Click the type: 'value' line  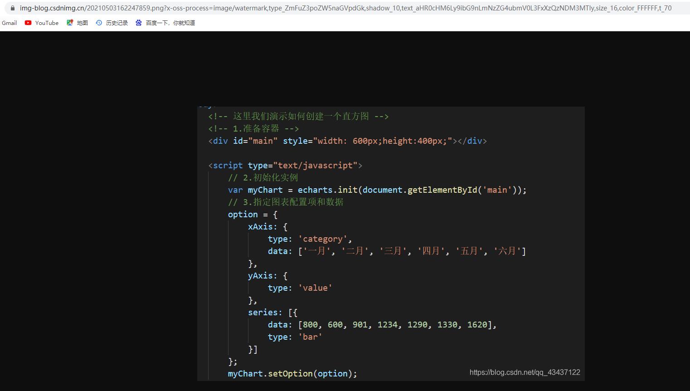pyautogui.click(x=300, y=288)
